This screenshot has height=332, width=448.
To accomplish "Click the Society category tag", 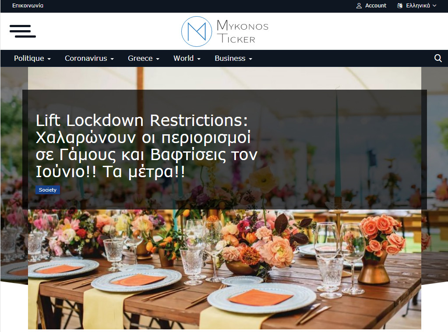I will pos(48,190).
